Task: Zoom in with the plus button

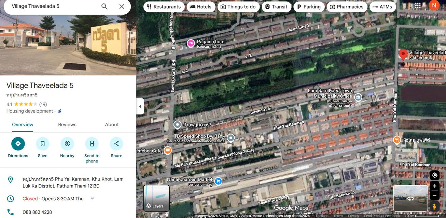Action: point(434,186)
